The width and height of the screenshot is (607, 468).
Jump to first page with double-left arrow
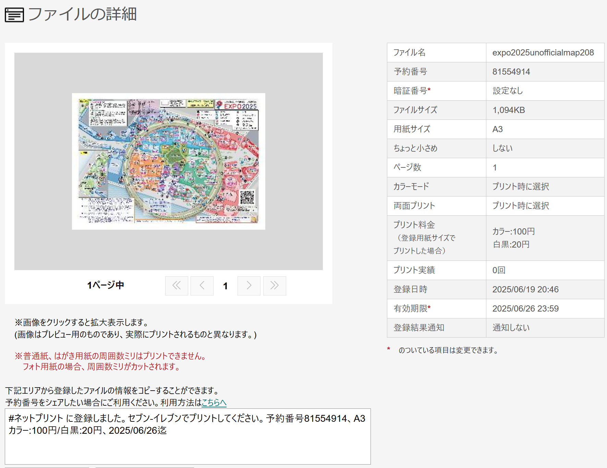coord(177,286)
